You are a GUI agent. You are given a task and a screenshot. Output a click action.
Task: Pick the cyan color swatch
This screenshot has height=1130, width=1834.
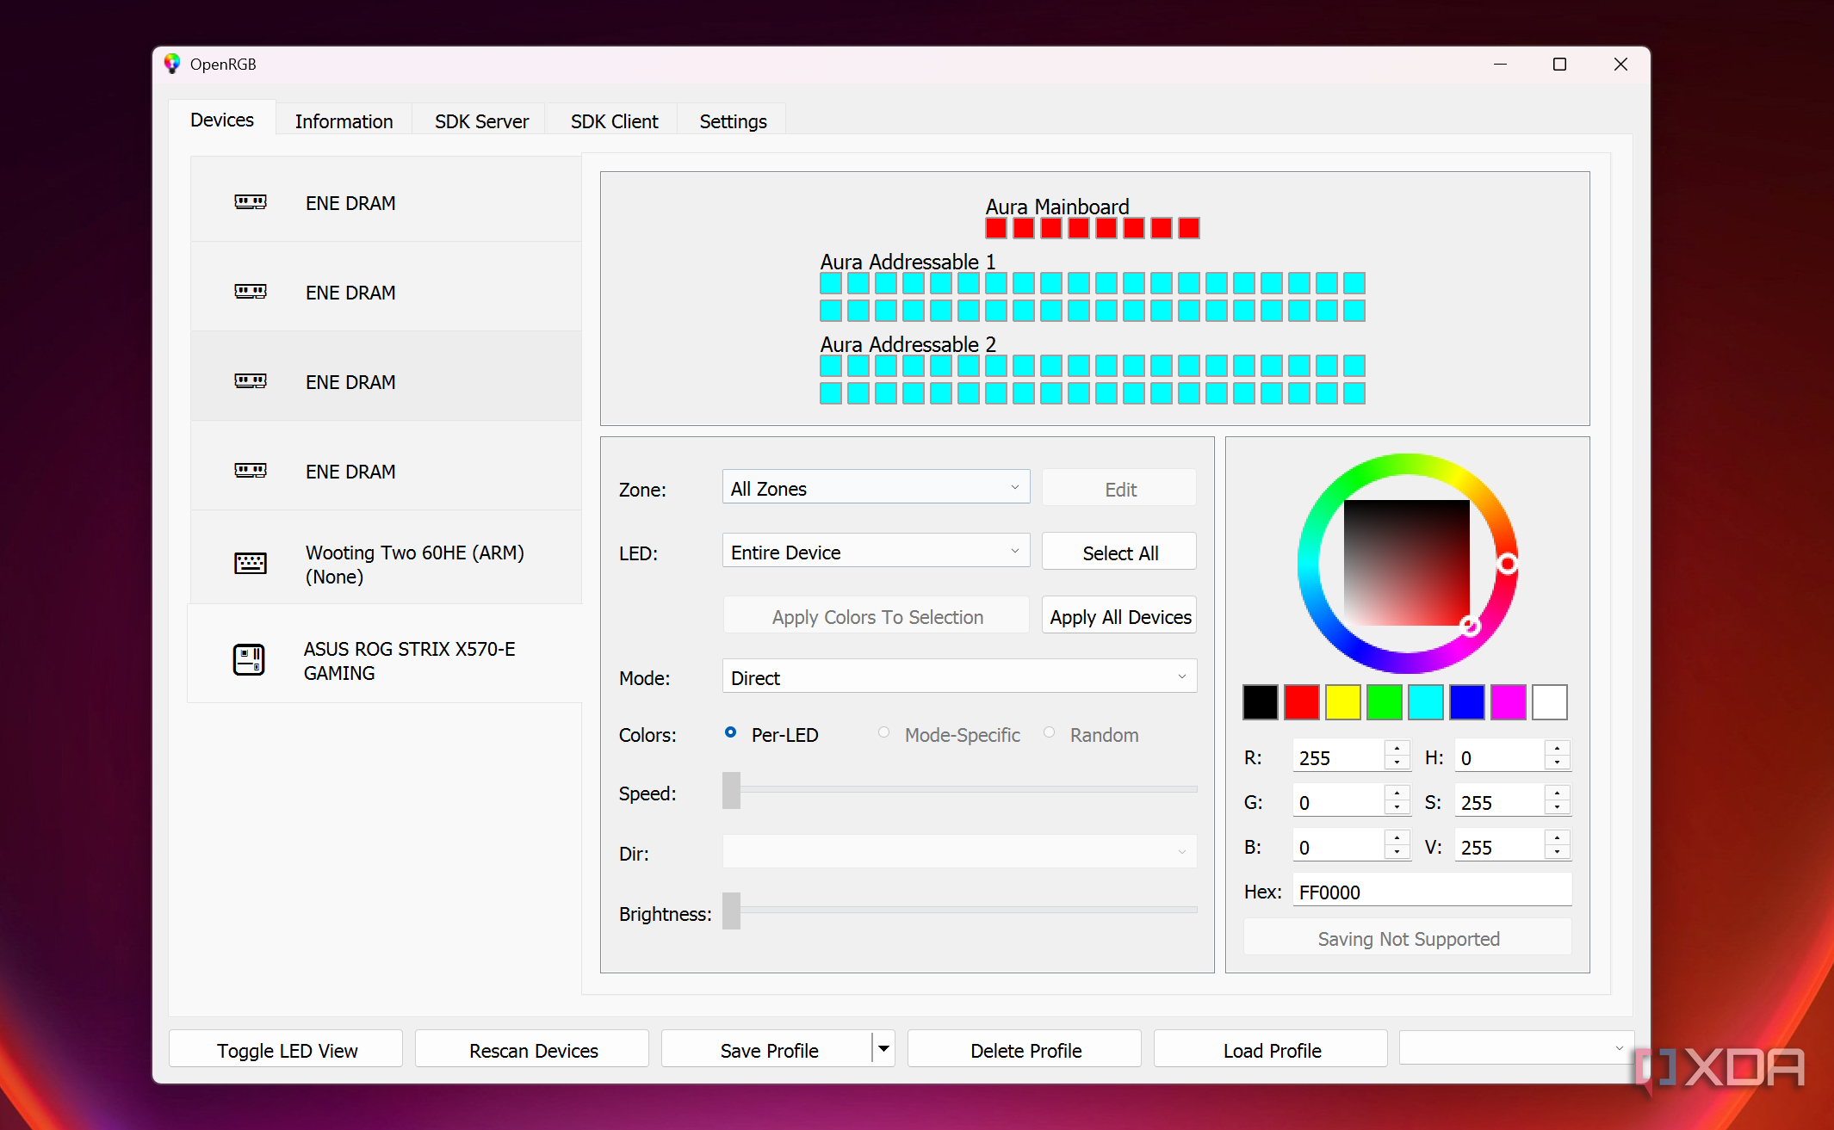[x=1425, y=702]
